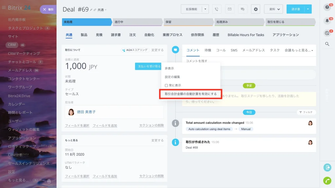Click the コメントを残す comment field

point(249,61)
